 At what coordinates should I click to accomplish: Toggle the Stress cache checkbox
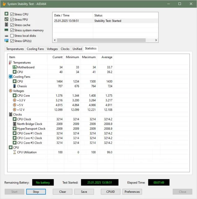point(12,25)
